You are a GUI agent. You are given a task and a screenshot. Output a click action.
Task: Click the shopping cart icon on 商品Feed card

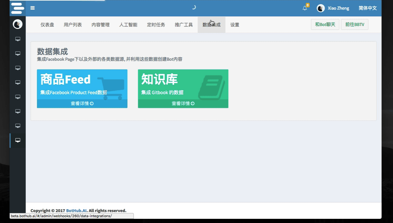[x=111, y=88]
